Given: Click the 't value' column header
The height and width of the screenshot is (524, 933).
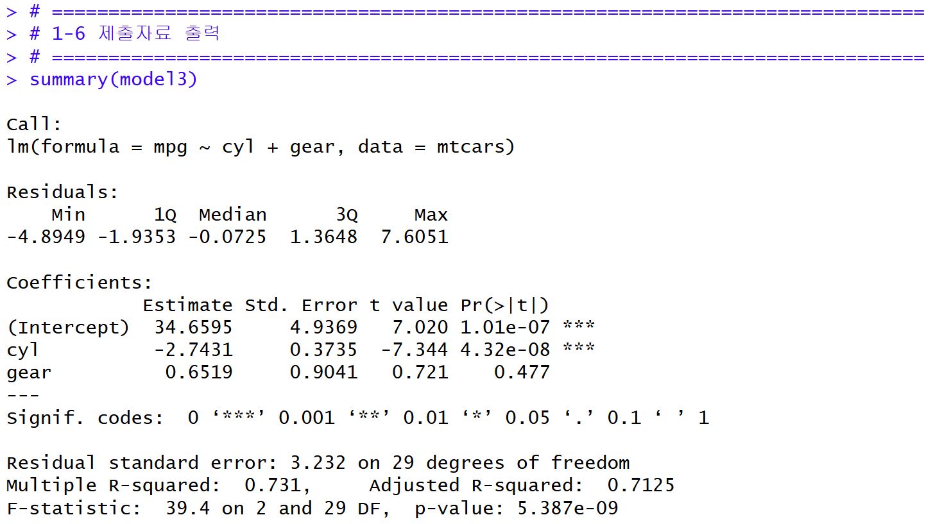Looking at the screenshot, I should [409, 305].
